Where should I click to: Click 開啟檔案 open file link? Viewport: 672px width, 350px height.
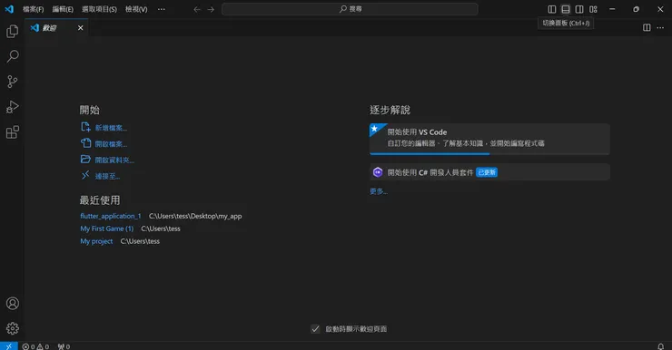(x=111, y=144)
